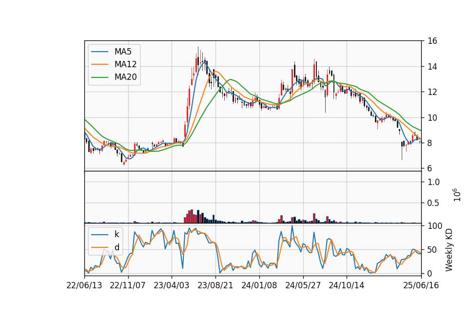Click the Weekly KD axis label
The image size is (468, 336).
pyautogui.click(x=449, y=250)
